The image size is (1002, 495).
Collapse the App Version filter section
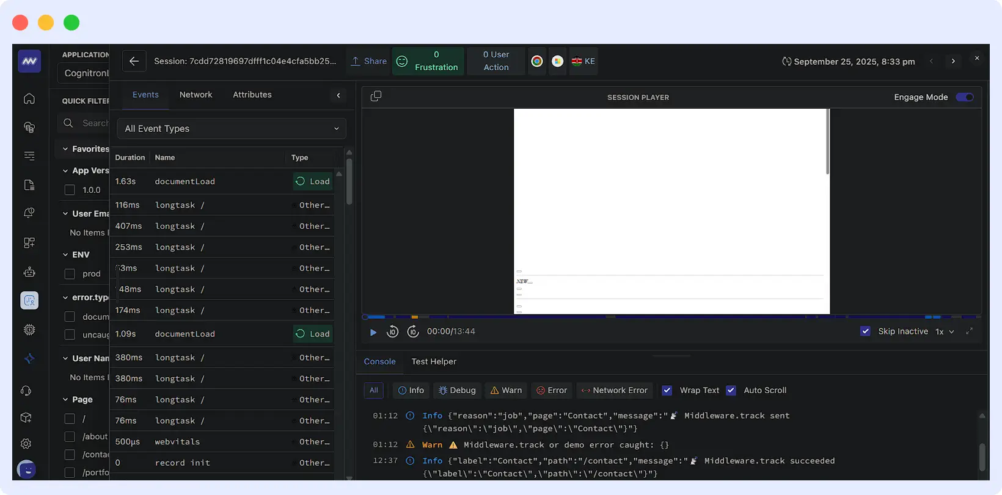pyautogui.click(x=65, y=171)
